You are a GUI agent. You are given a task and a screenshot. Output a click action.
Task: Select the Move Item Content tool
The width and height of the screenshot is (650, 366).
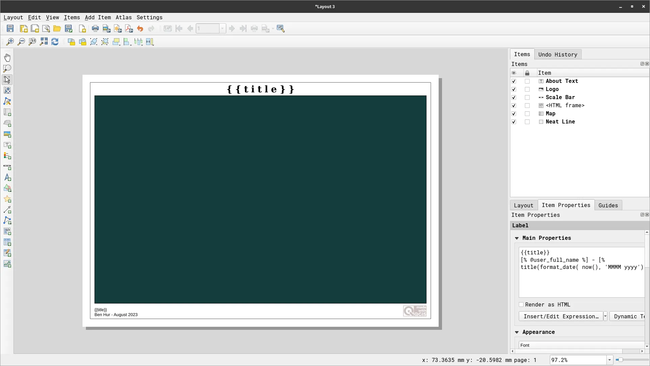pos(7,90)
